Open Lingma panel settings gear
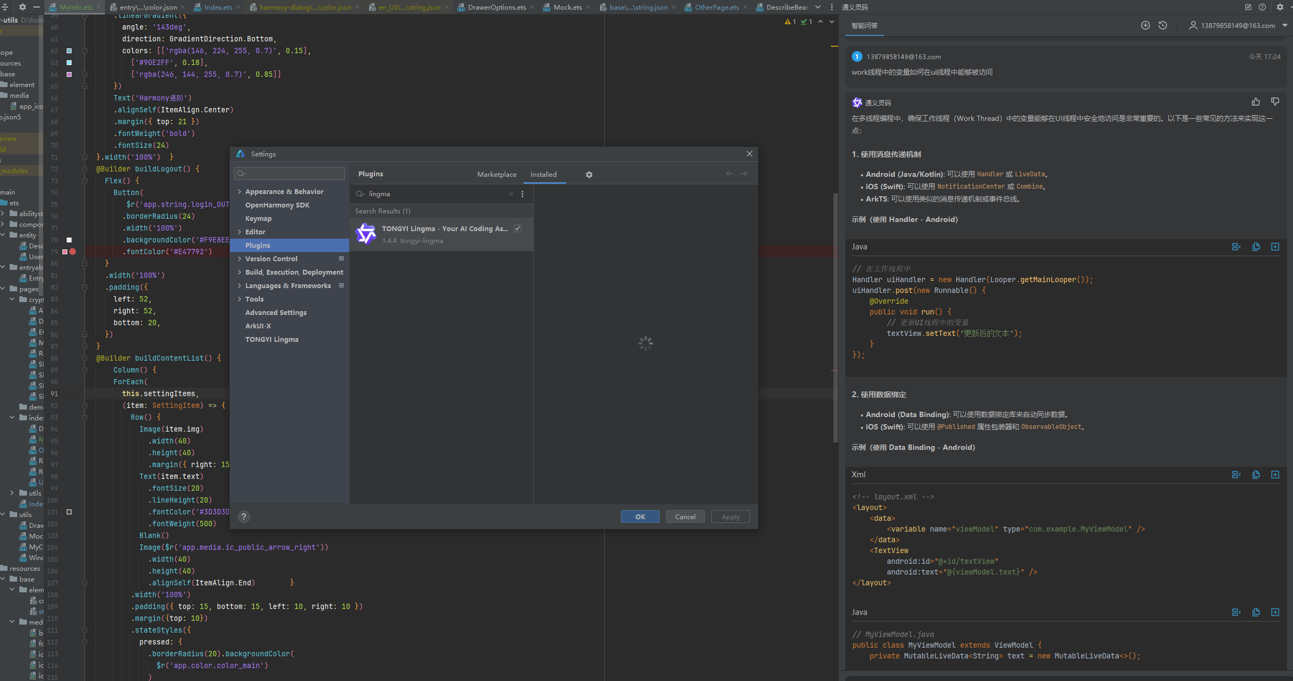This screenshot has height=681, width=1293. coord(1280,7)
